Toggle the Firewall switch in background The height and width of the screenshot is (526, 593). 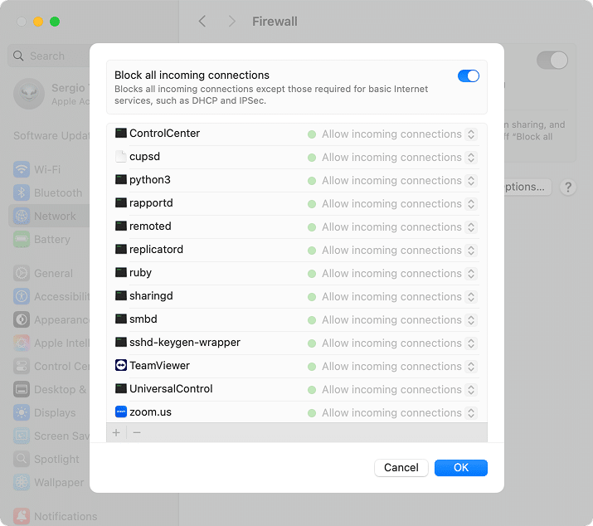click(x=552, y=60)
